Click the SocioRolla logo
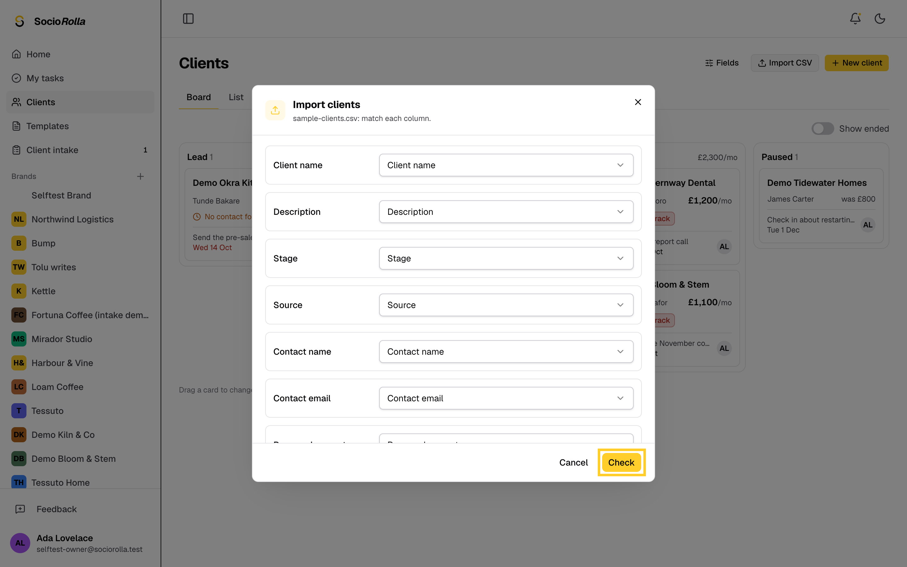907x567 pixels. coord(50,21)
